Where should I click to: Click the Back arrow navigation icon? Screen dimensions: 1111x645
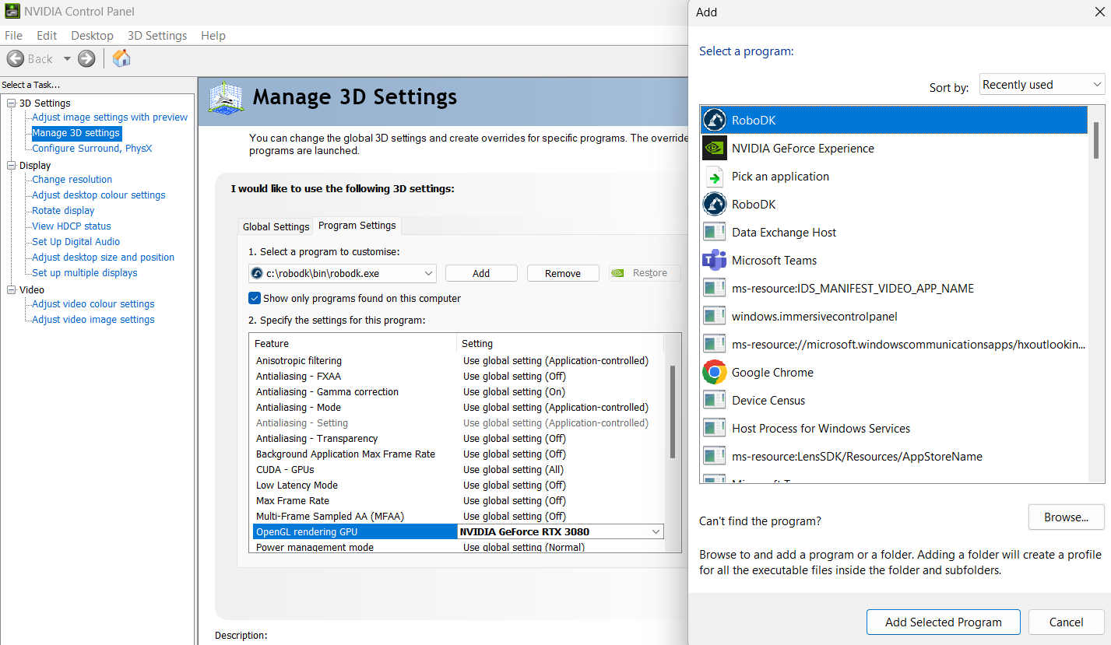click(x=16, y=58)
